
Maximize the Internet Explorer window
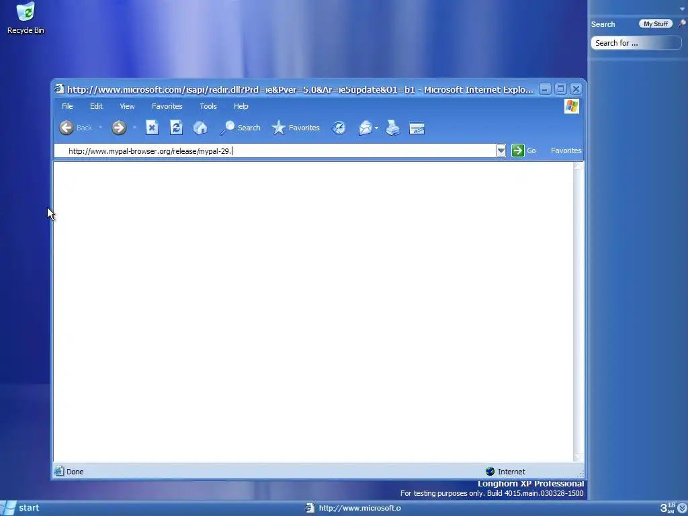[x=560, y=89]
